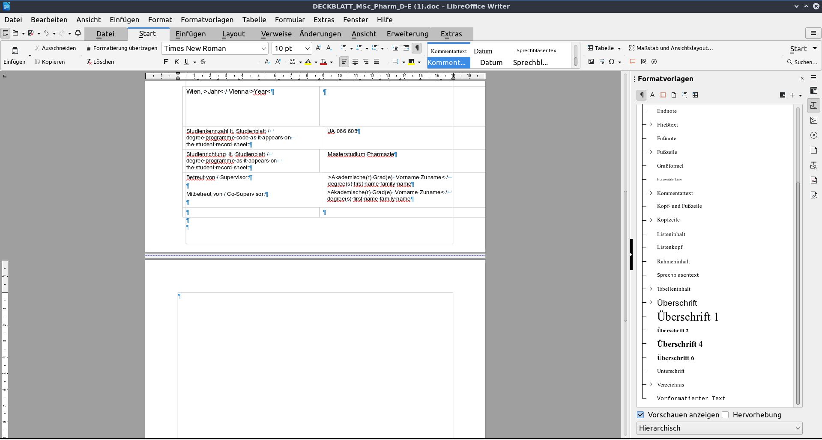This screenshot has height=440, width=822.
Task: Open the font size dropdown
Action: click(x=307, y=48)
